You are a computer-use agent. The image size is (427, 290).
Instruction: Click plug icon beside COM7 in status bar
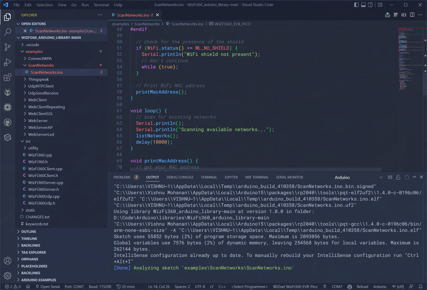[325, 286]
